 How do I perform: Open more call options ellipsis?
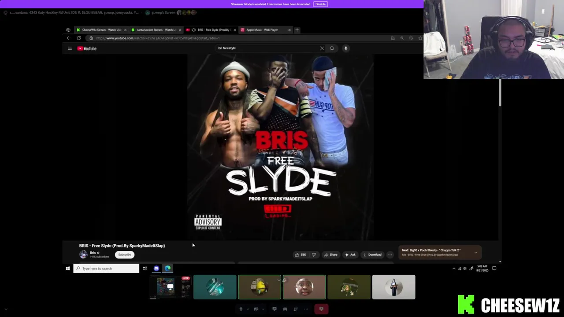306,309
